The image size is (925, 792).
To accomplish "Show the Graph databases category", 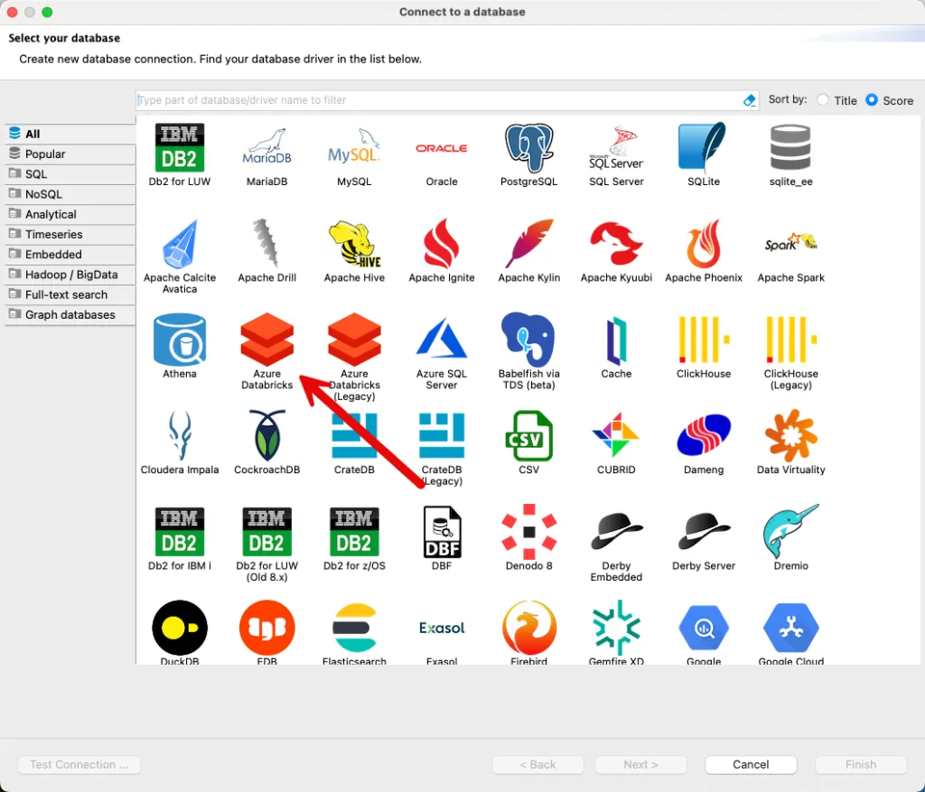I will (x=70, y=315).
